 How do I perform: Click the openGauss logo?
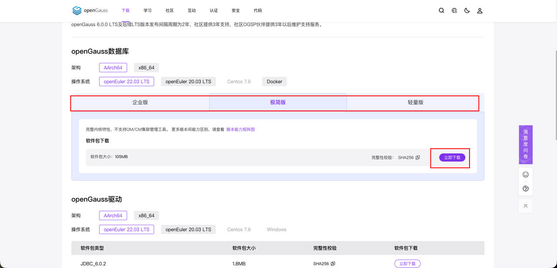pyautogui.click(x=89, y=10)
